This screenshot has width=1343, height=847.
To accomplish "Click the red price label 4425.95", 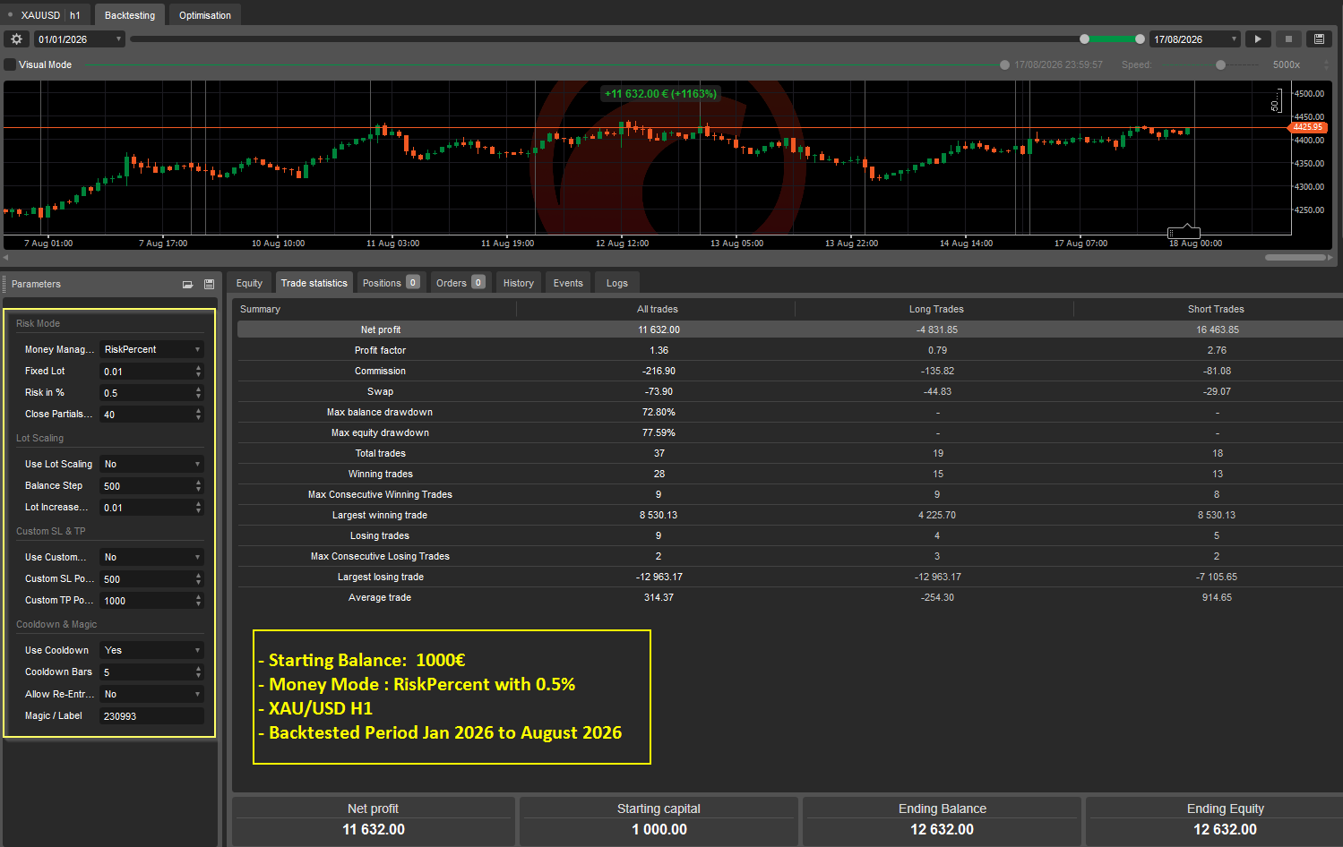I will [x=1308, y=127].
